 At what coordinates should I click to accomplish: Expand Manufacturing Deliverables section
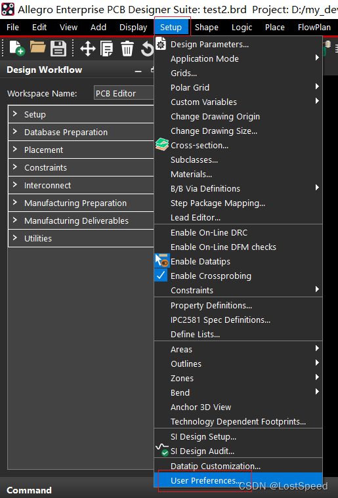81,220
